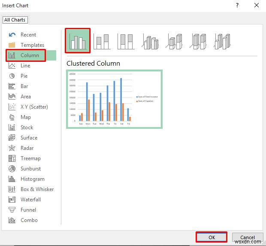The image size is (266, 246).
Task: Pick the 3-D 100% Stacked Column icon
Action: [x=198, y=42]
